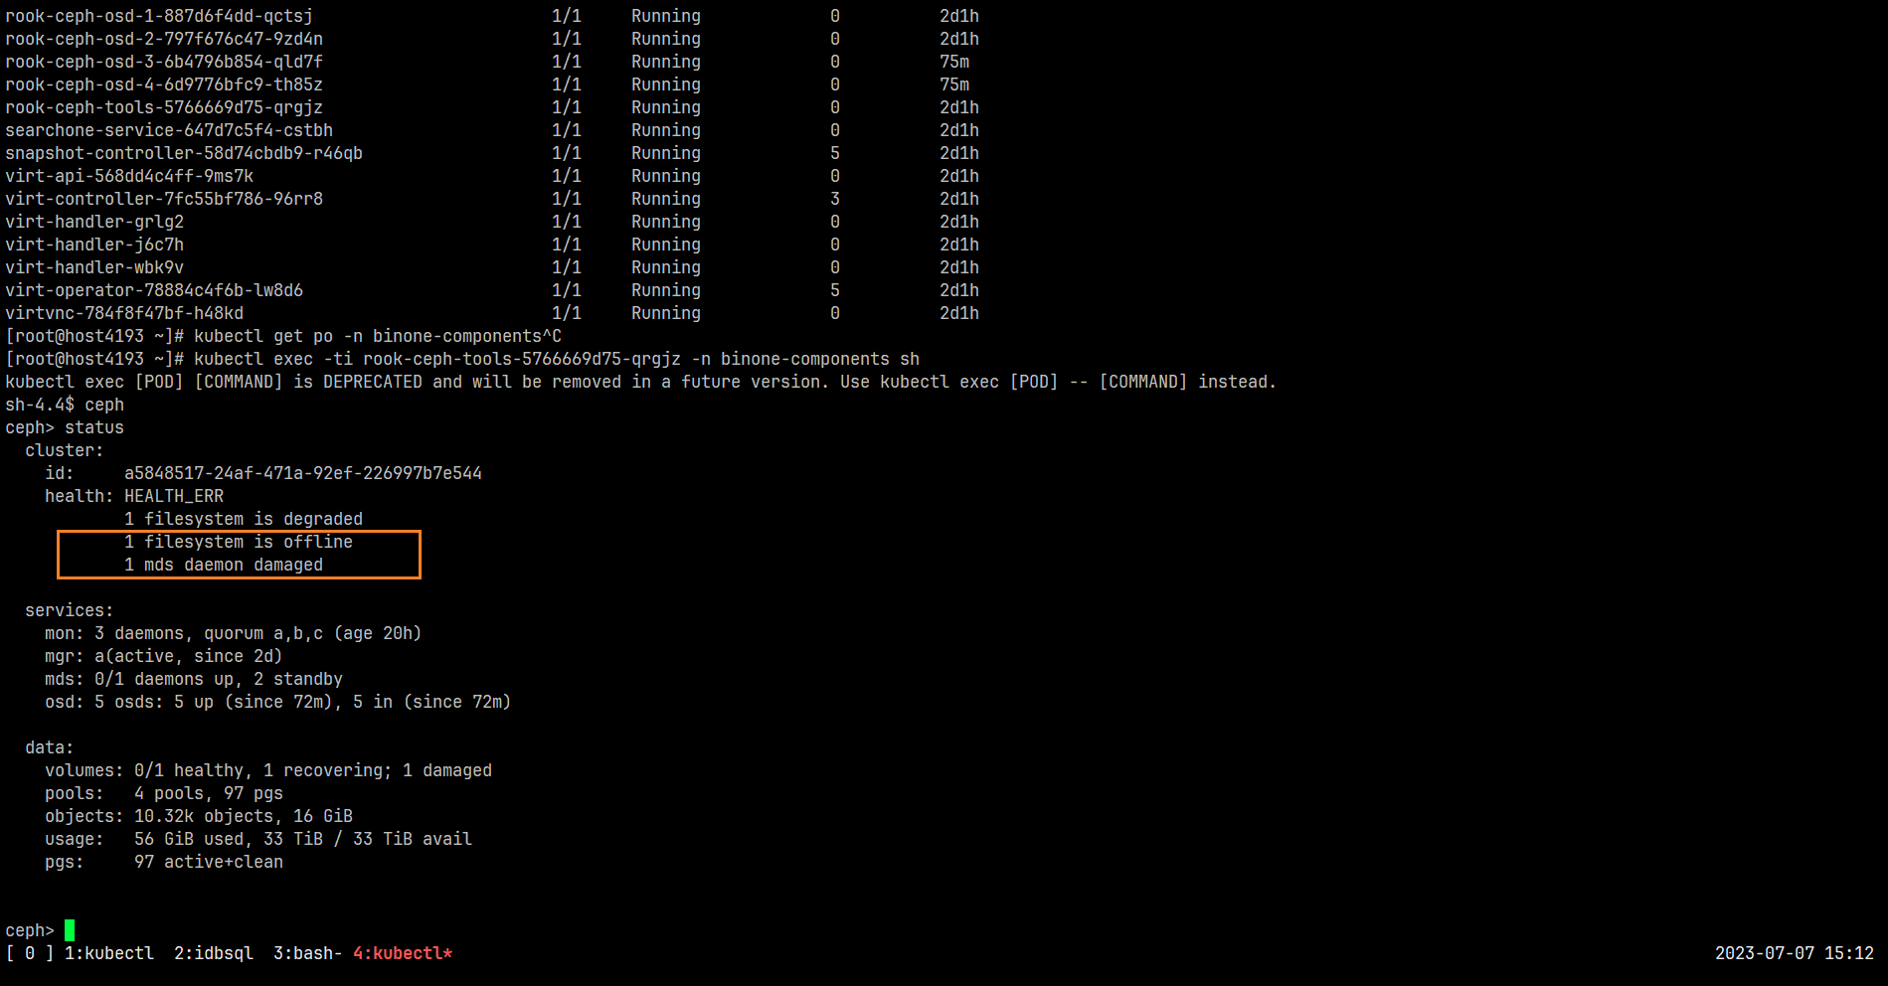Click pod name virt-handler-wbk9v

94,267
